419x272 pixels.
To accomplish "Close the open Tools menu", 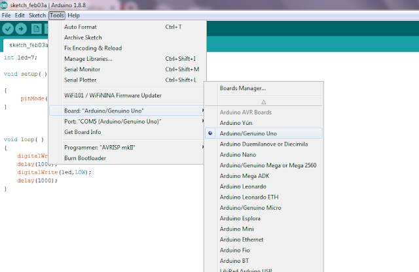I will point(57,15).
